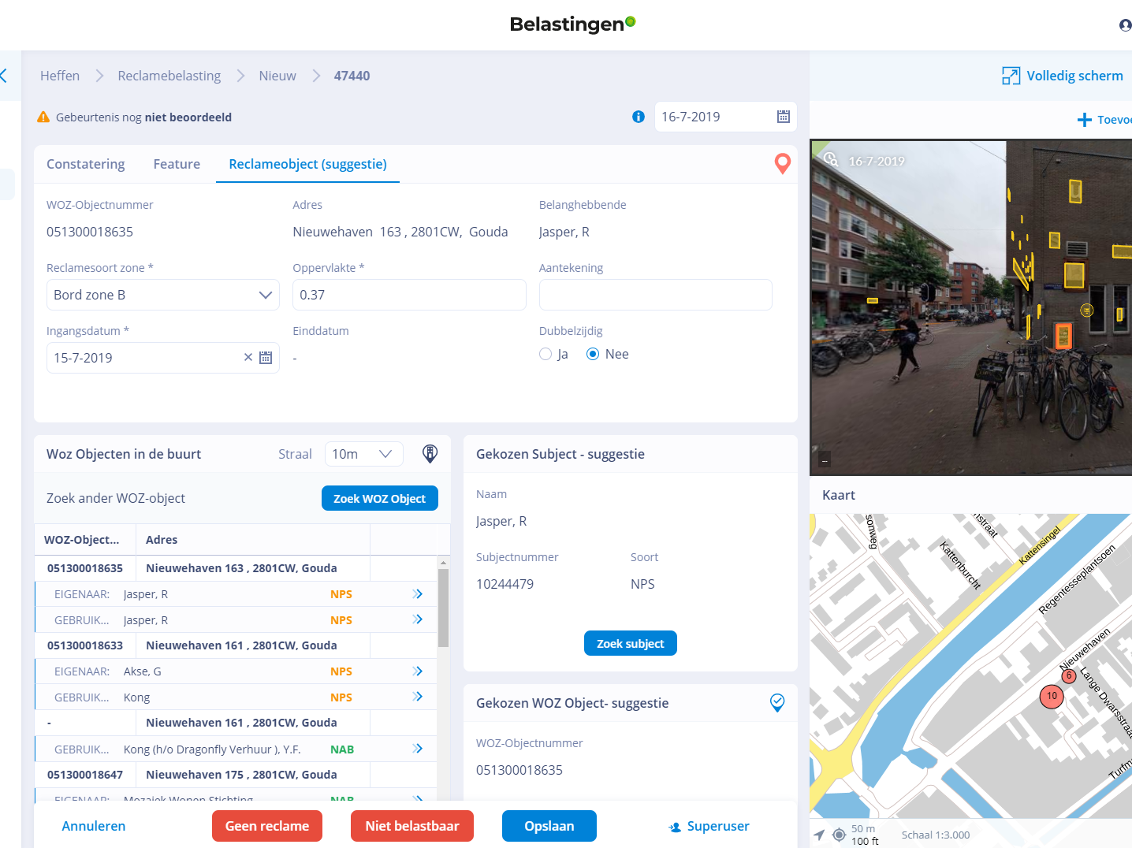Open calendar picker for 16-7-2019 date
The image size is (1132, 848).
(x=784, y=117)
